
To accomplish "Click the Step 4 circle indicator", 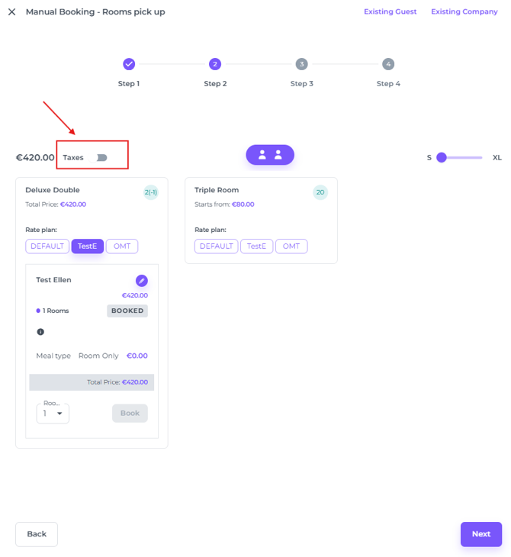I will [388, 64].
